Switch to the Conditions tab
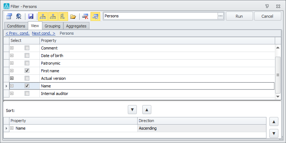Viewport: 286px width, 143px height. [x=16, y=26]
